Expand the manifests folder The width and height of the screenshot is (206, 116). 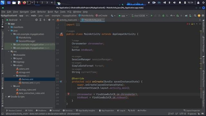[x=9, y=27]
